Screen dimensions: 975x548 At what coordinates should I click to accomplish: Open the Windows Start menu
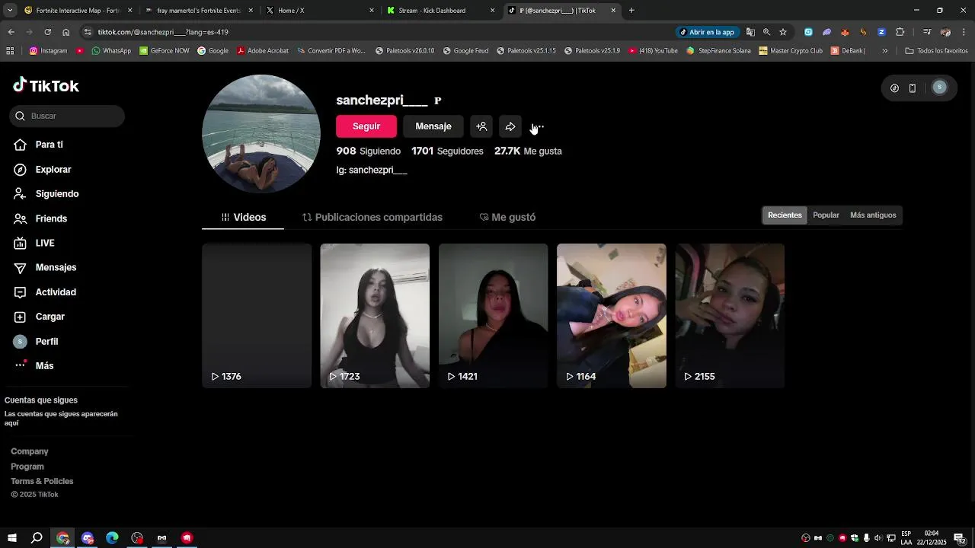11,538
